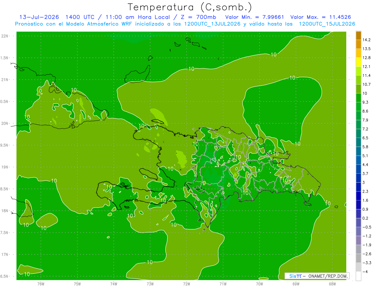Click the "Temperatura (C,somb.)" chart title
The width and height of the screenshot is (373, 288).
pyautogui.click(x=190, y=7)
